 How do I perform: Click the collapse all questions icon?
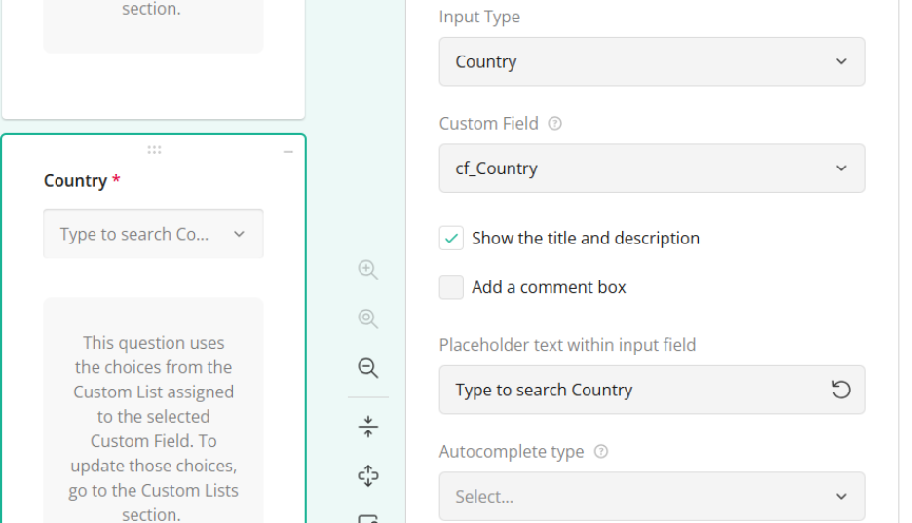coord(367,427)
